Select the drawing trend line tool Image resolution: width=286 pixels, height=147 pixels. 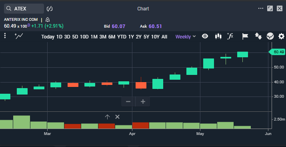19,36
